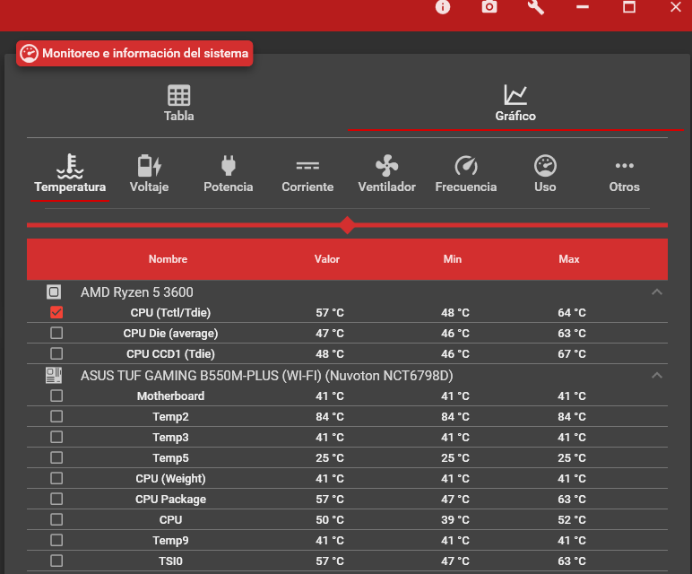Click the fan Ventilador icon
This screenshot has height=574, width=692.
[x=386, y=166]
